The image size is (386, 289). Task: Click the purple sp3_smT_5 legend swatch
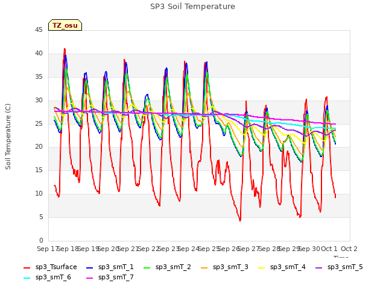point(318,267)
